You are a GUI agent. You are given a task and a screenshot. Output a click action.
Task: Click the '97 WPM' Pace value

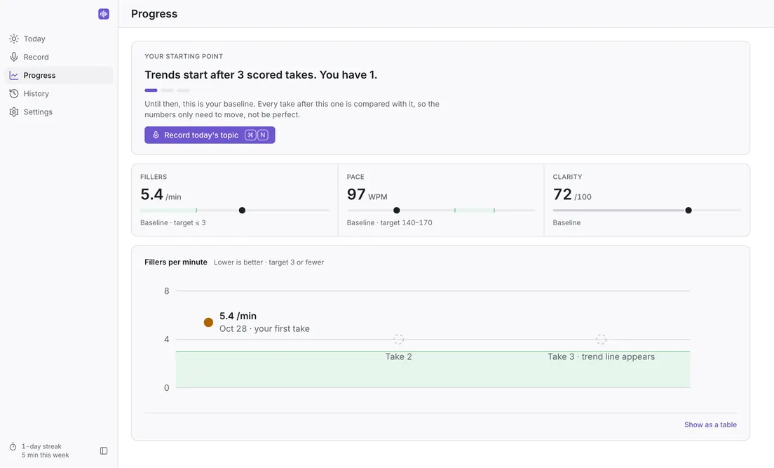point(367,194)
